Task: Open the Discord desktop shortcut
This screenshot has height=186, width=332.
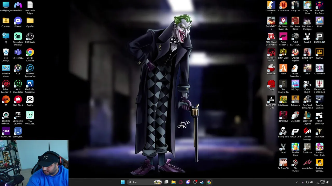Action: point(18,22)
